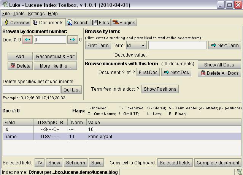Focus the delete document list input
This screenshot has height=175, width=243.
click(x=32, y=90)
